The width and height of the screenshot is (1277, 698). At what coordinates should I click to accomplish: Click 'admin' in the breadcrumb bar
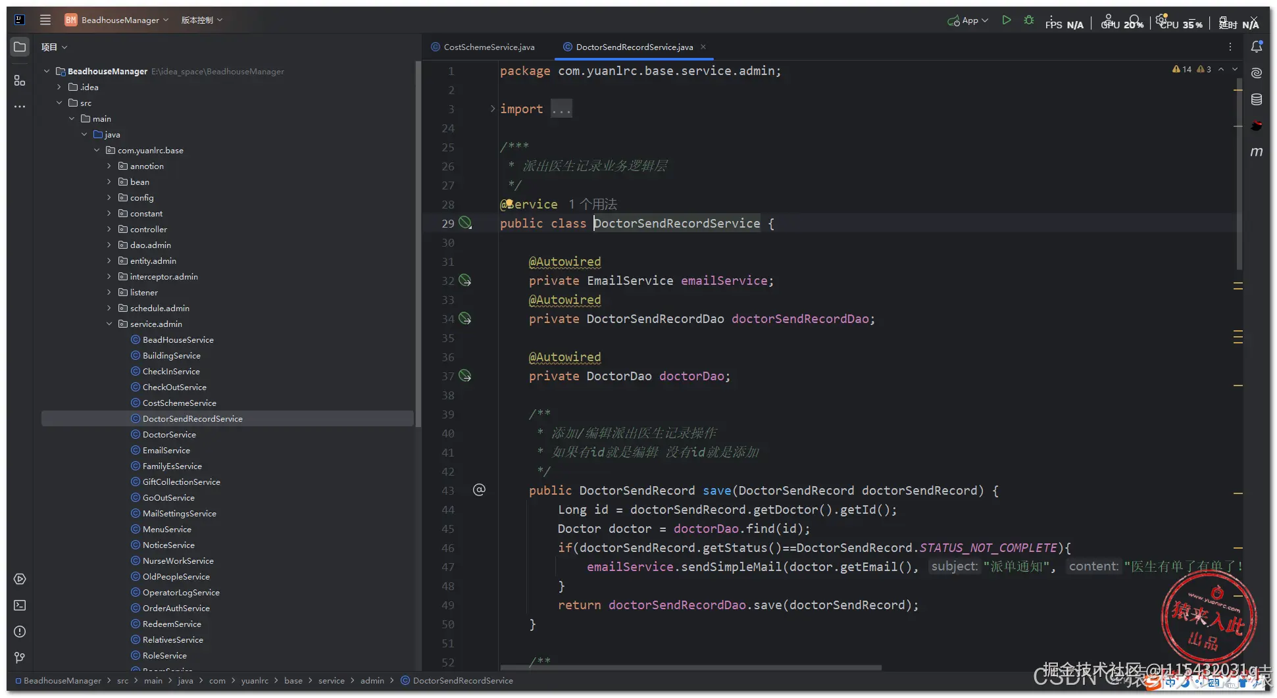point(372,681)
